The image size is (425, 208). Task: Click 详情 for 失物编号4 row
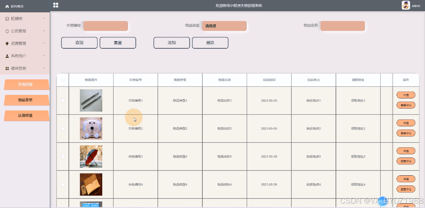pos(406,179)
